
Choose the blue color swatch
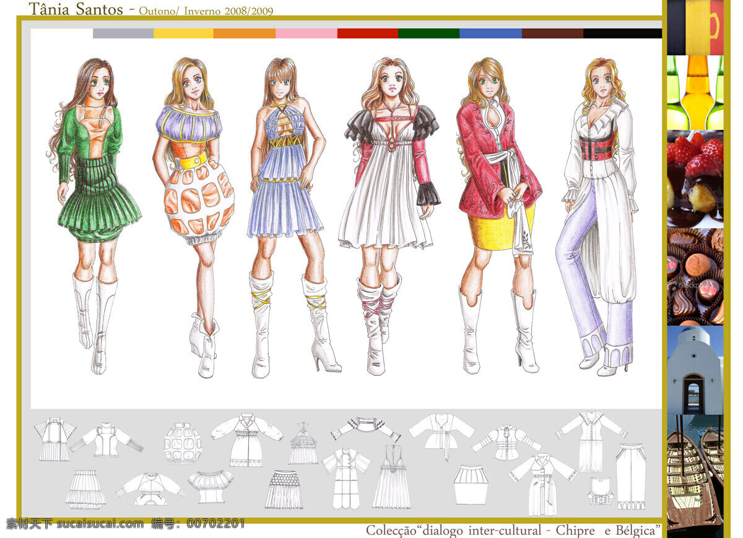click(x=490, y=33)
